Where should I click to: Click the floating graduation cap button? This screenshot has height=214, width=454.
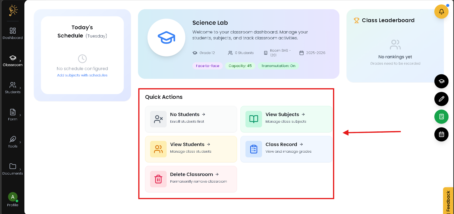[441, 81]
